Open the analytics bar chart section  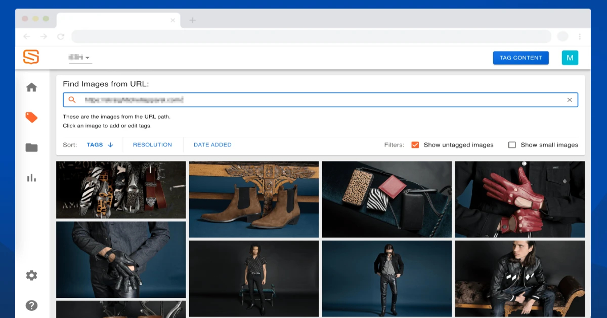point(31,178)
